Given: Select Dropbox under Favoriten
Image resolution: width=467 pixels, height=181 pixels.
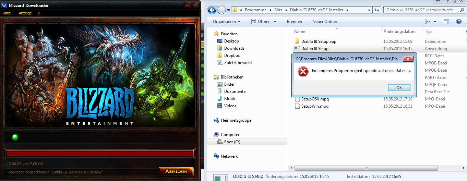Looking at the screenshot, I should tap(232, 56).
